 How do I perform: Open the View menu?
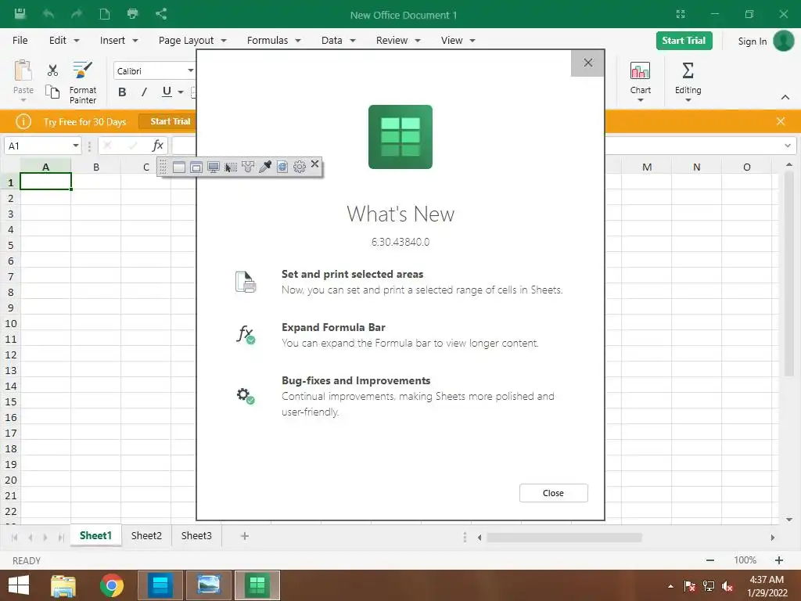[458, 41]
